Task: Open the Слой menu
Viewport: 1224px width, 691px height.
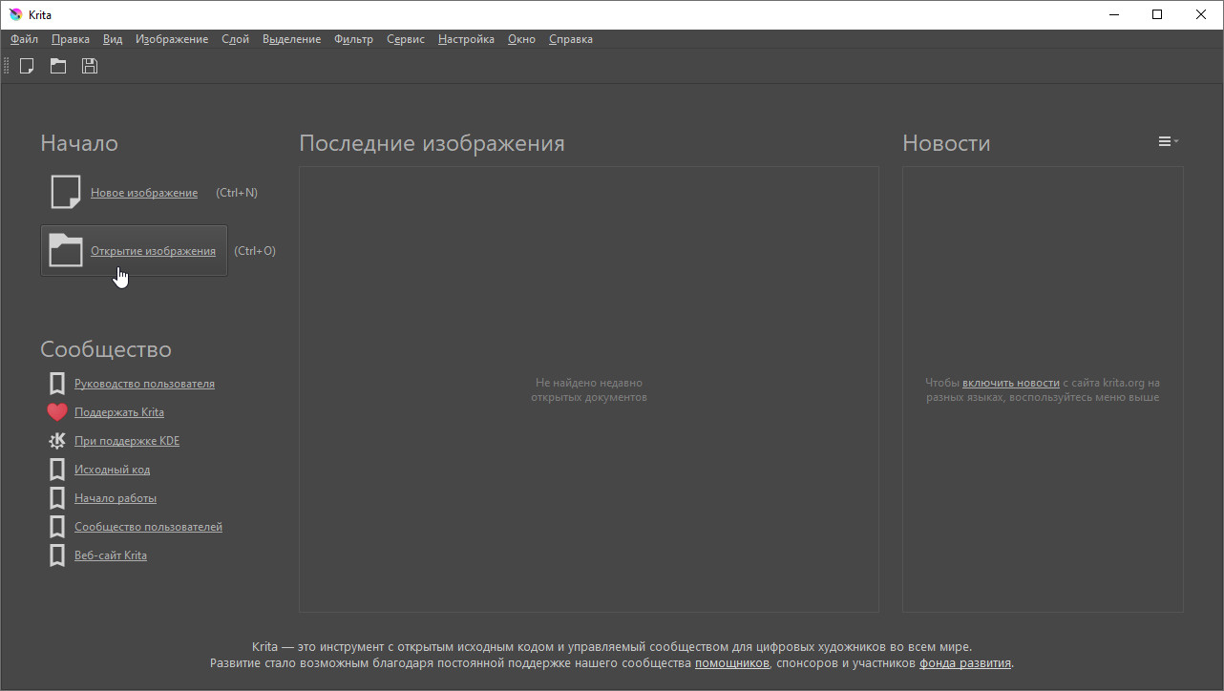Action: point(235,39)
